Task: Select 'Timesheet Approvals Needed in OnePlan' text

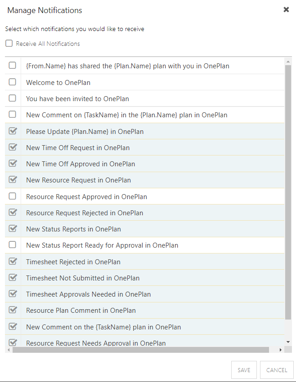Action: click(x=89, y=294)
